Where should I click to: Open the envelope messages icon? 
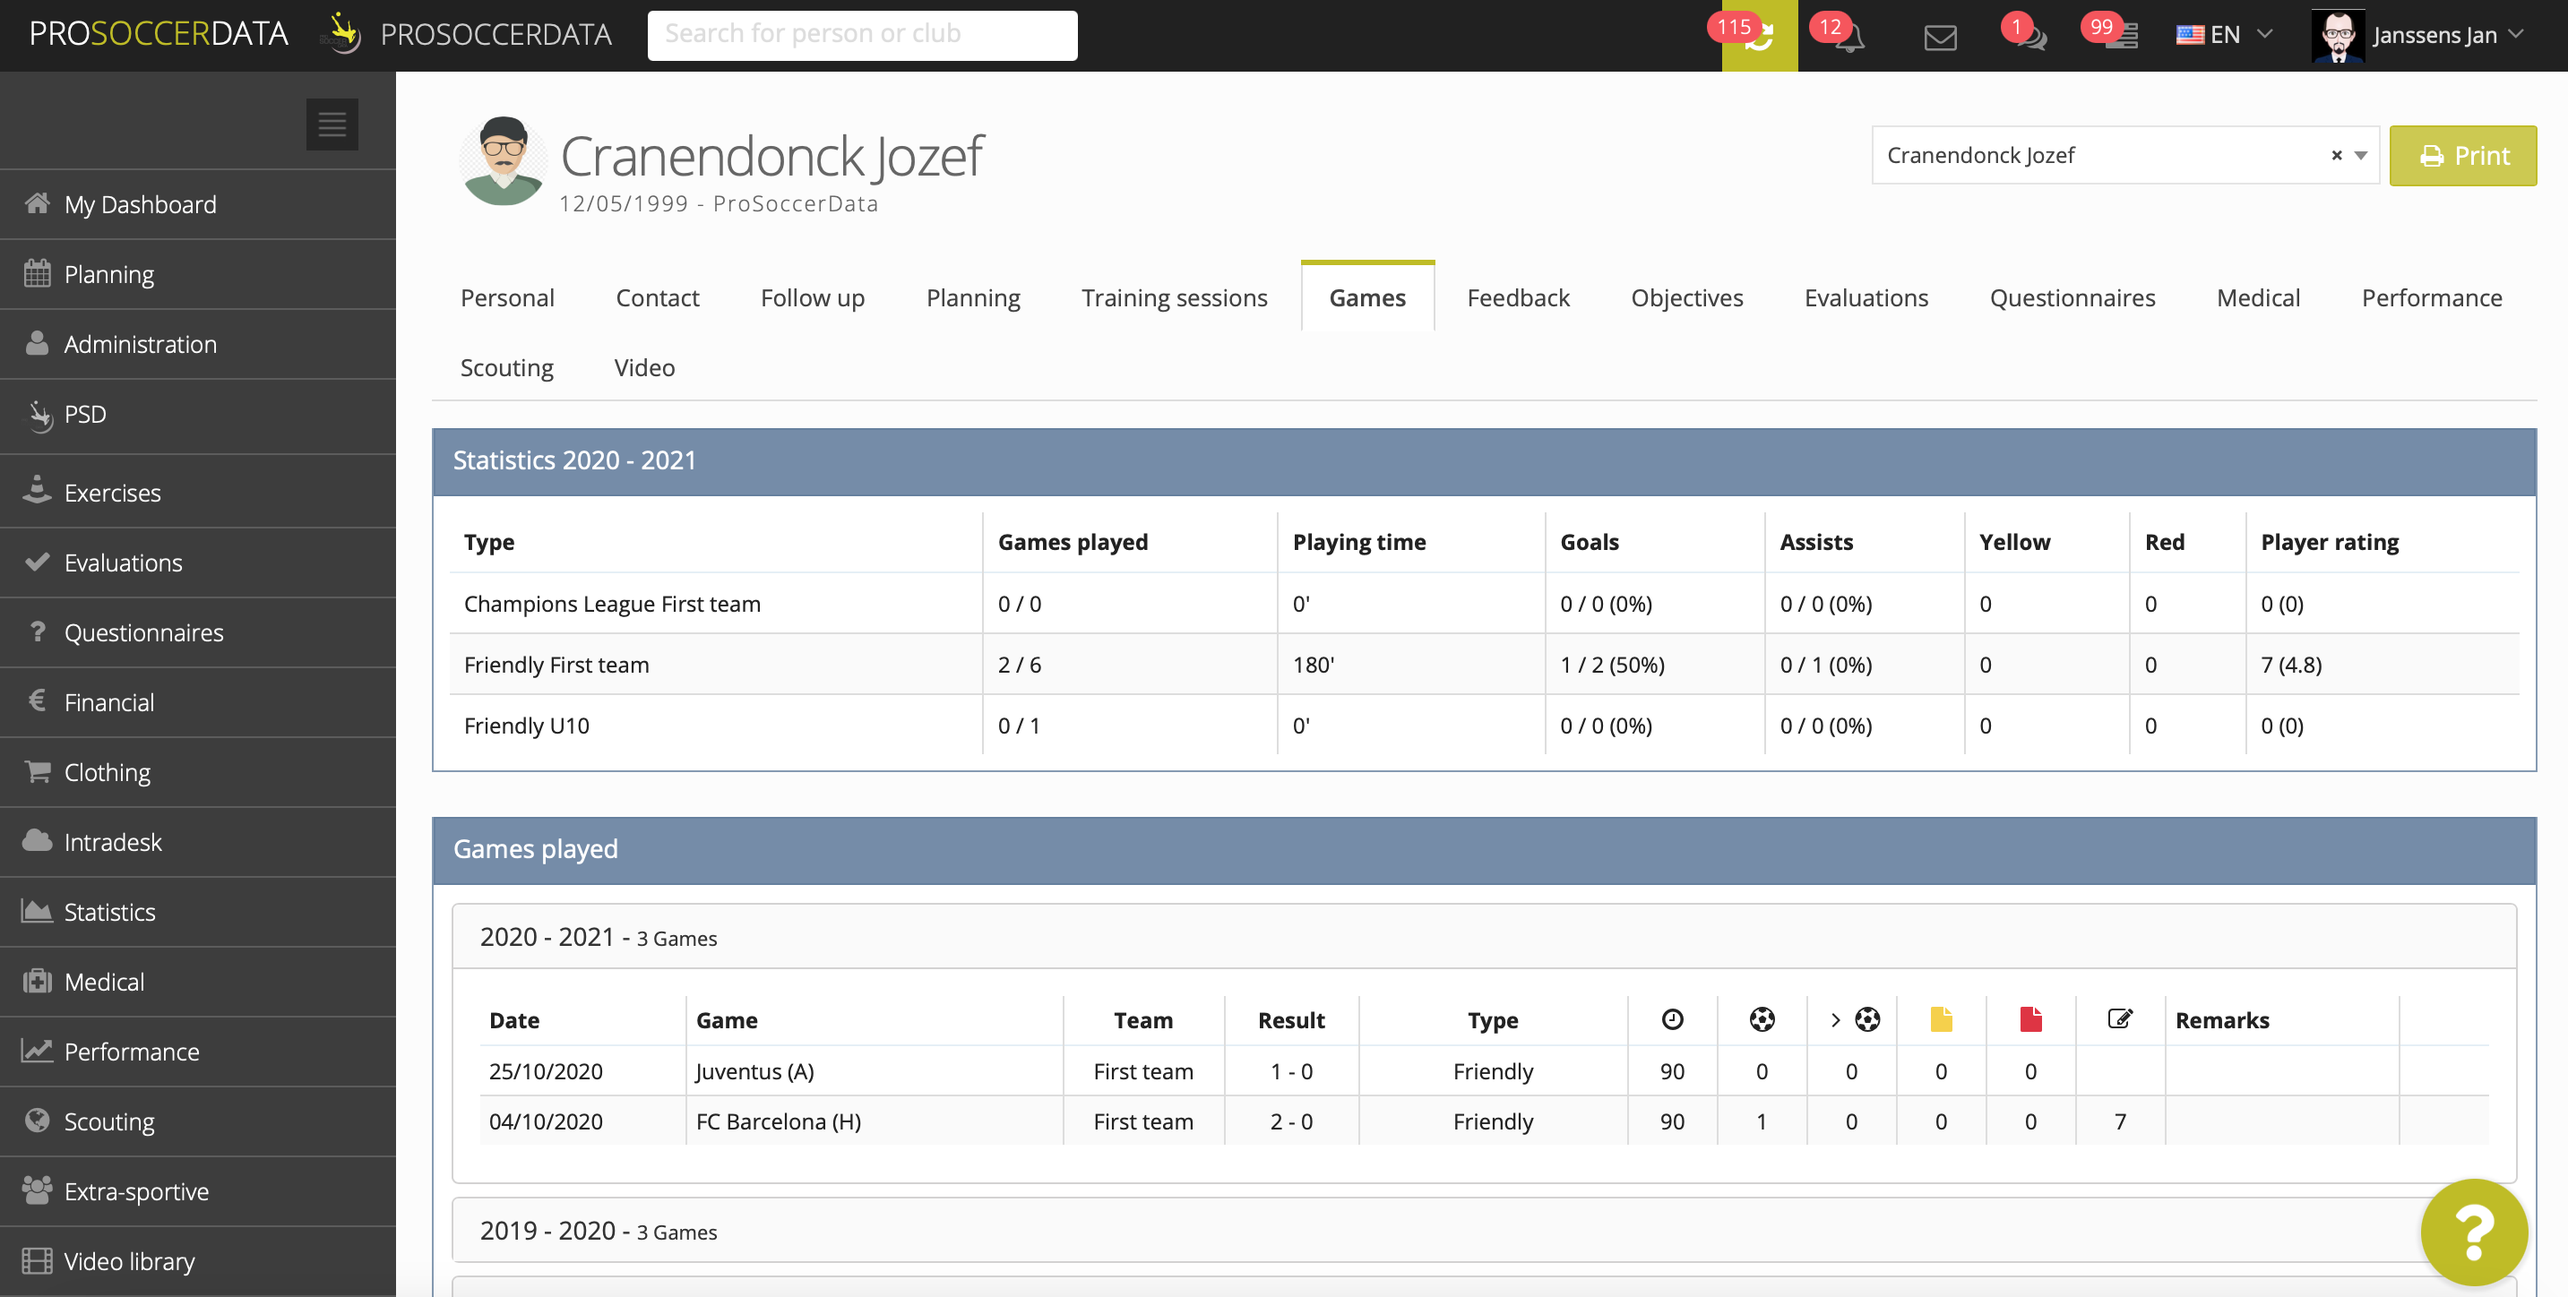tap(1940, 38)
